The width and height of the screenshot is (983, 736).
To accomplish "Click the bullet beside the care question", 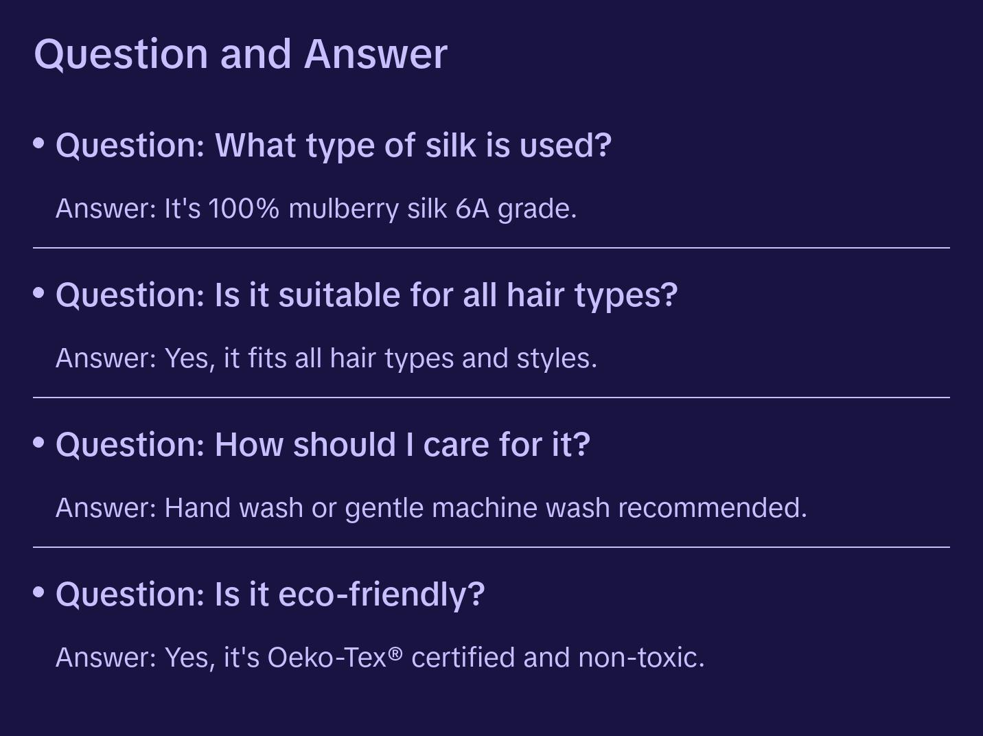I will tap(39, 443).
